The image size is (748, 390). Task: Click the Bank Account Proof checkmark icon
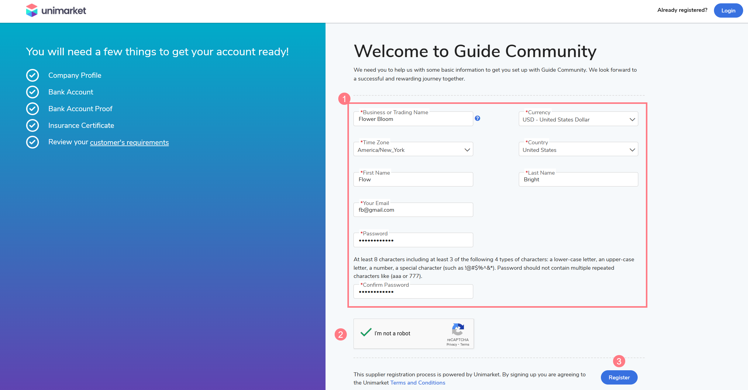click(33, 109)
